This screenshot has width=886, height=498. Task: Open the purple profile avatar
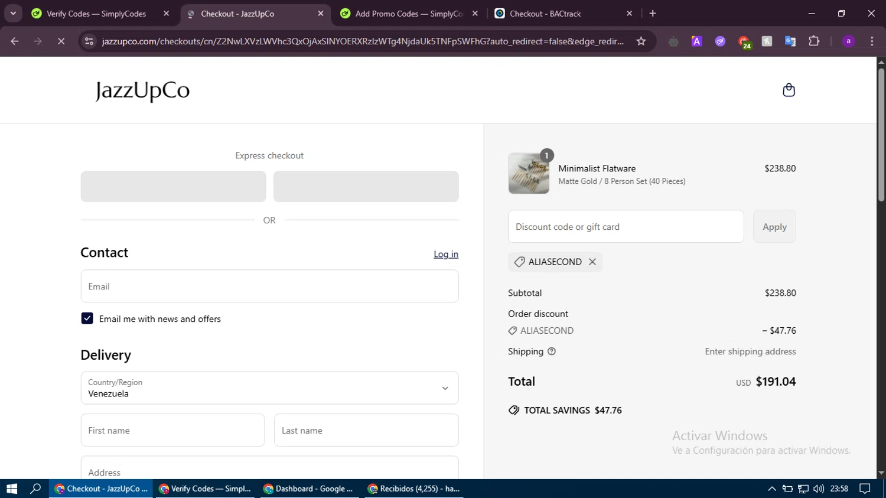click(848, 41)
